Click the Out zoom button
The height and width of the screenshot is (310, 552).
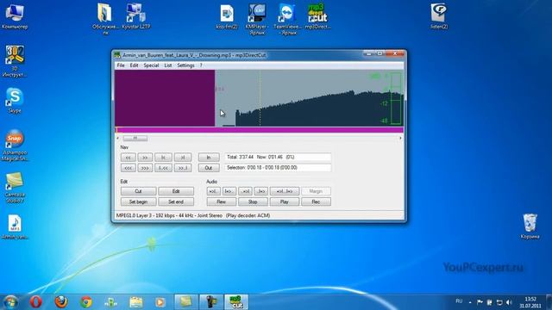pyautogui.click(x=209, y=168)
